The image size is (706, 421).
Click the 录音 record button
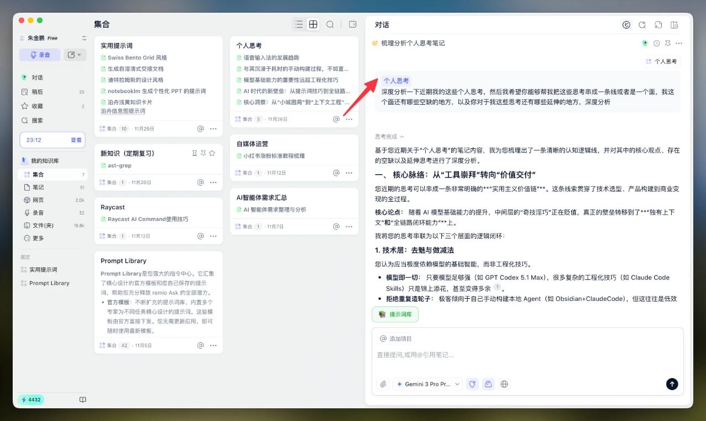point(40,55)
